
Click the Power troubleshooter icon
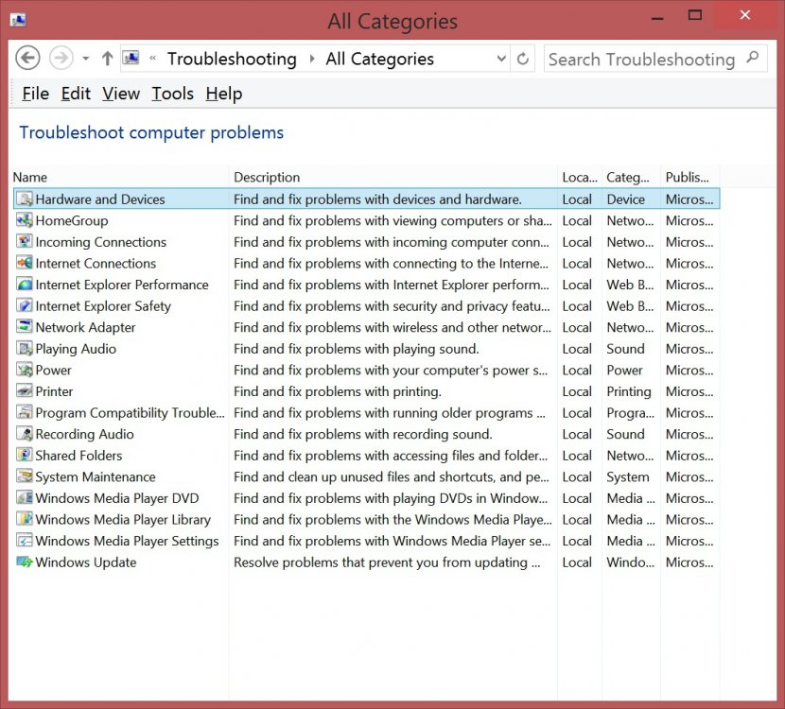click(x=24, y=370)
